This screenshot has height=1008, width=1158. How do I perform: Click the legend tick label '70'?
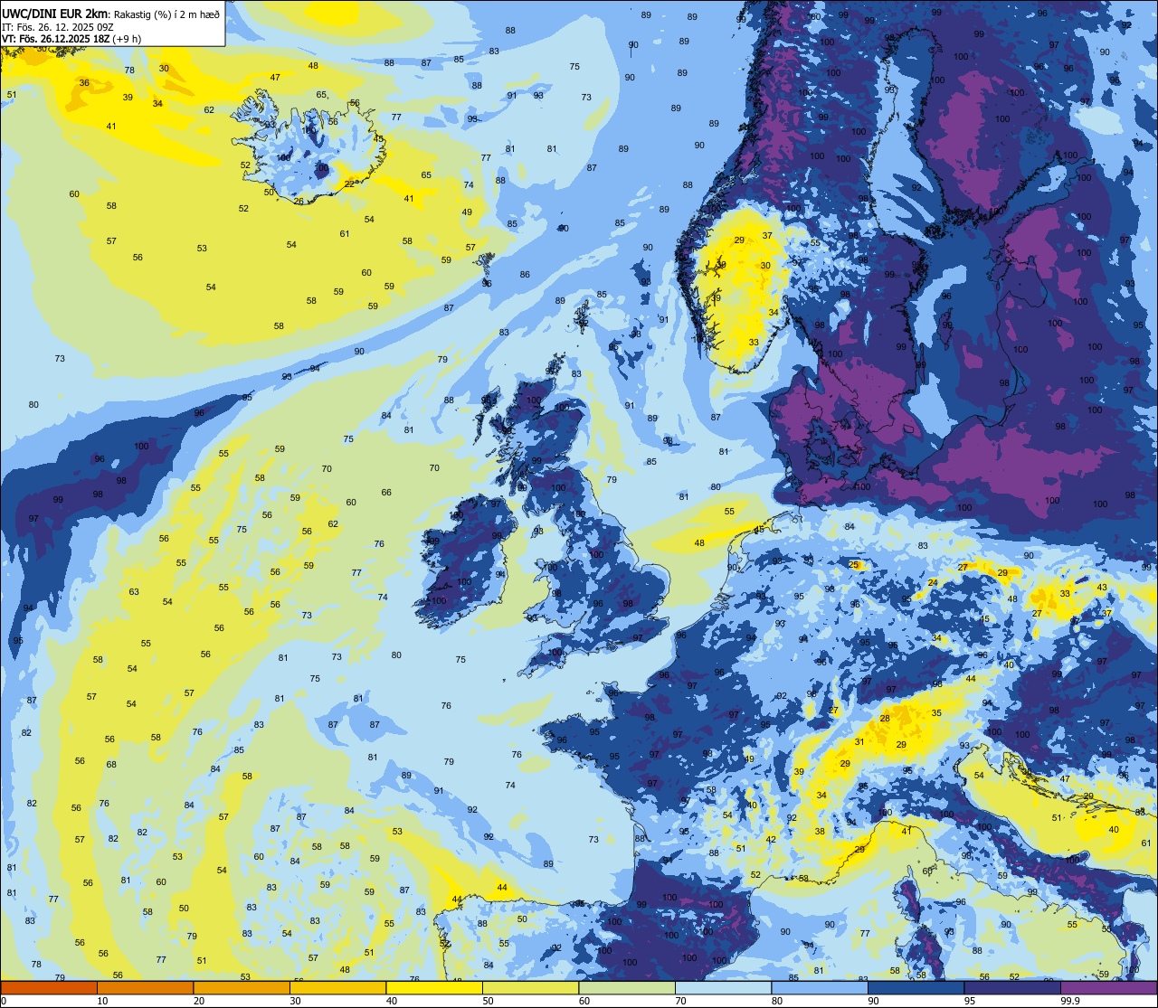(680, 1001)
